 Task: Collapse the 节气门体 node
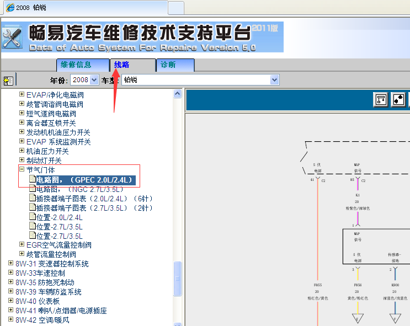[22, 169]
